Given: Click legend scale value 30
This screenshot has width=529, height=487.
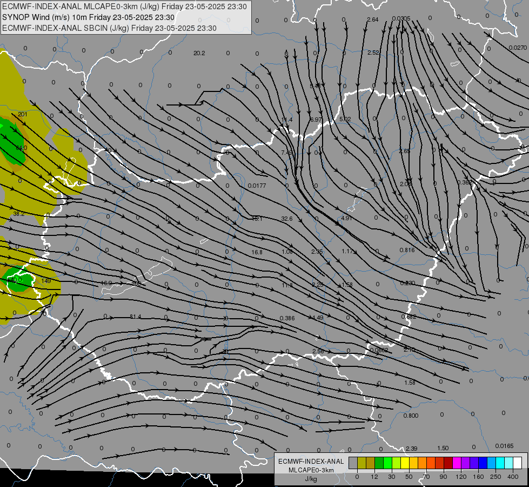Looking at the screenshot, I should point(391,477).
